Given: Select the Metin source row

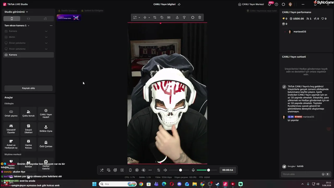Looking at the screenshot, I should (28, 37).
